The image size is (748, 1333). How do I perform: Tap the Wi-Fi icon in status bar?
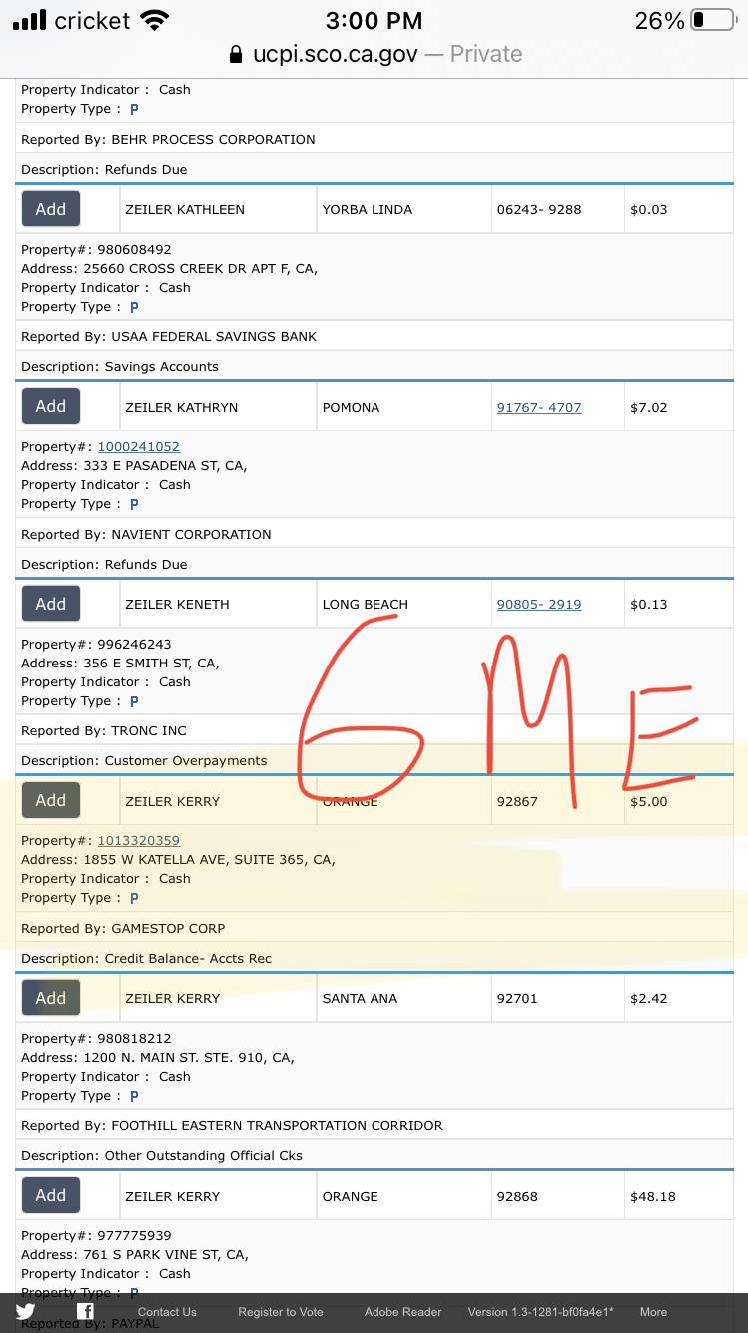point(154,20)
